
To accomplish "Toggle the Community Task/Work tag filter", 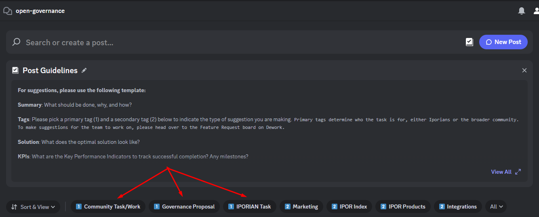I will (108, 206).
